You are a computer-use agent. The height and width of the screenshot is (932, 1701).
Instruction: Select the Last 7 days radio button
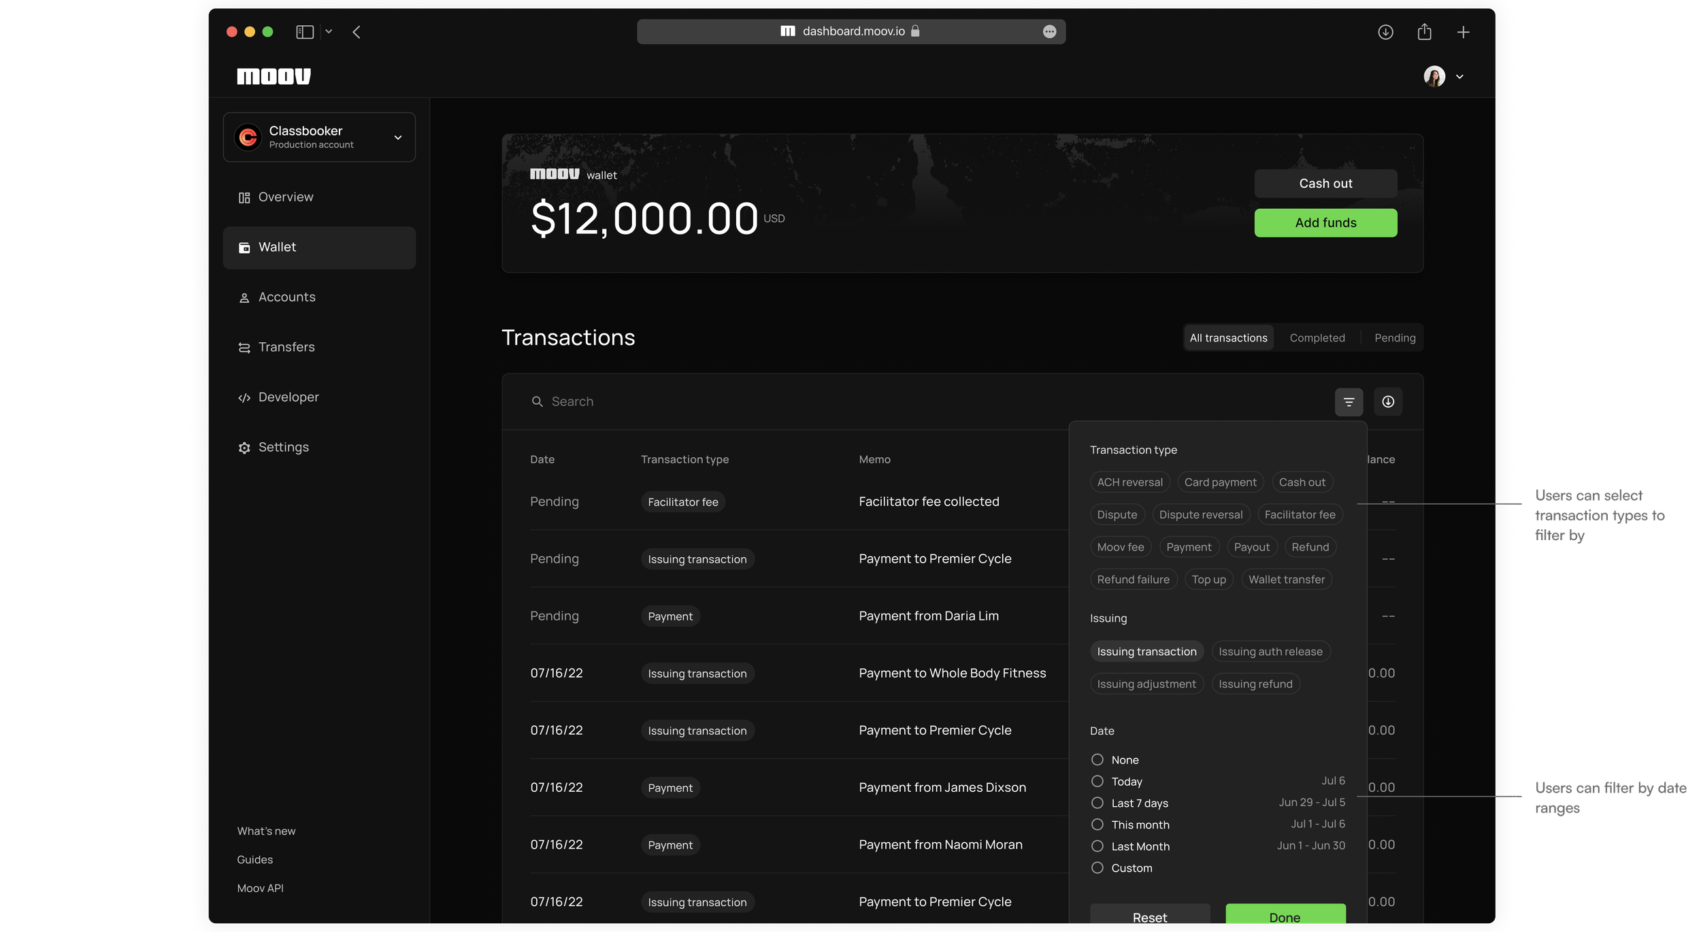click(x=1097, y=803)
